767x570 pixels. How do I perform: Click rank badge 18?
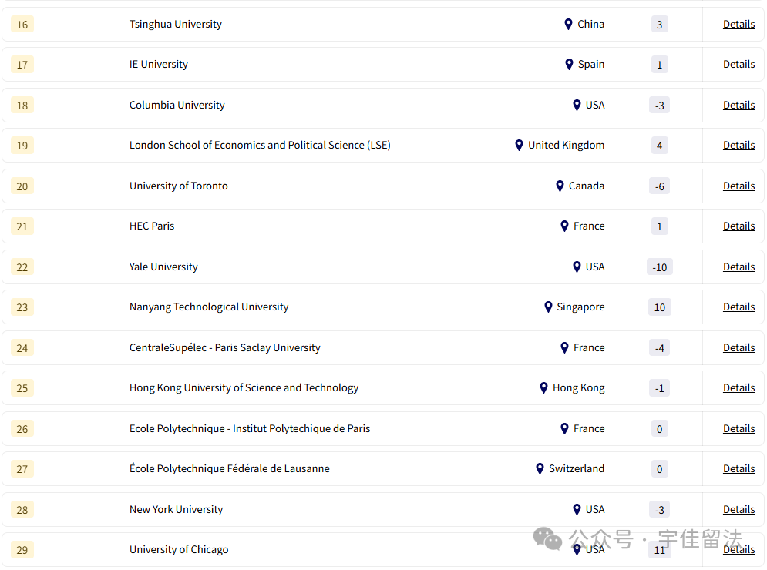coord(22,105)
